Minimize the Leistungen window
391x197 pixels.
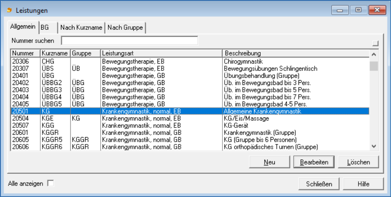(x=340, y=10)
